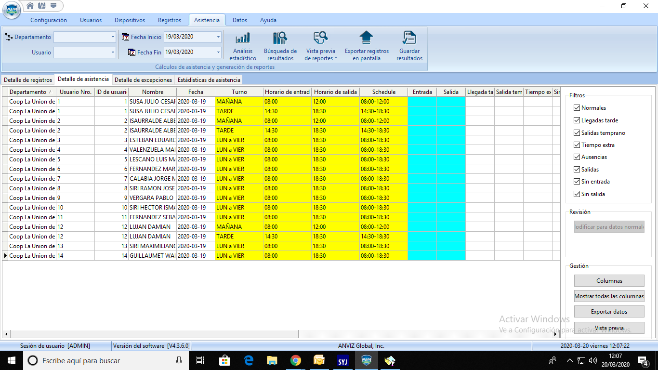Viewport: 658px width, 370px height.
Task: Open Task View on the taskbar
Action: coord(201,360)
